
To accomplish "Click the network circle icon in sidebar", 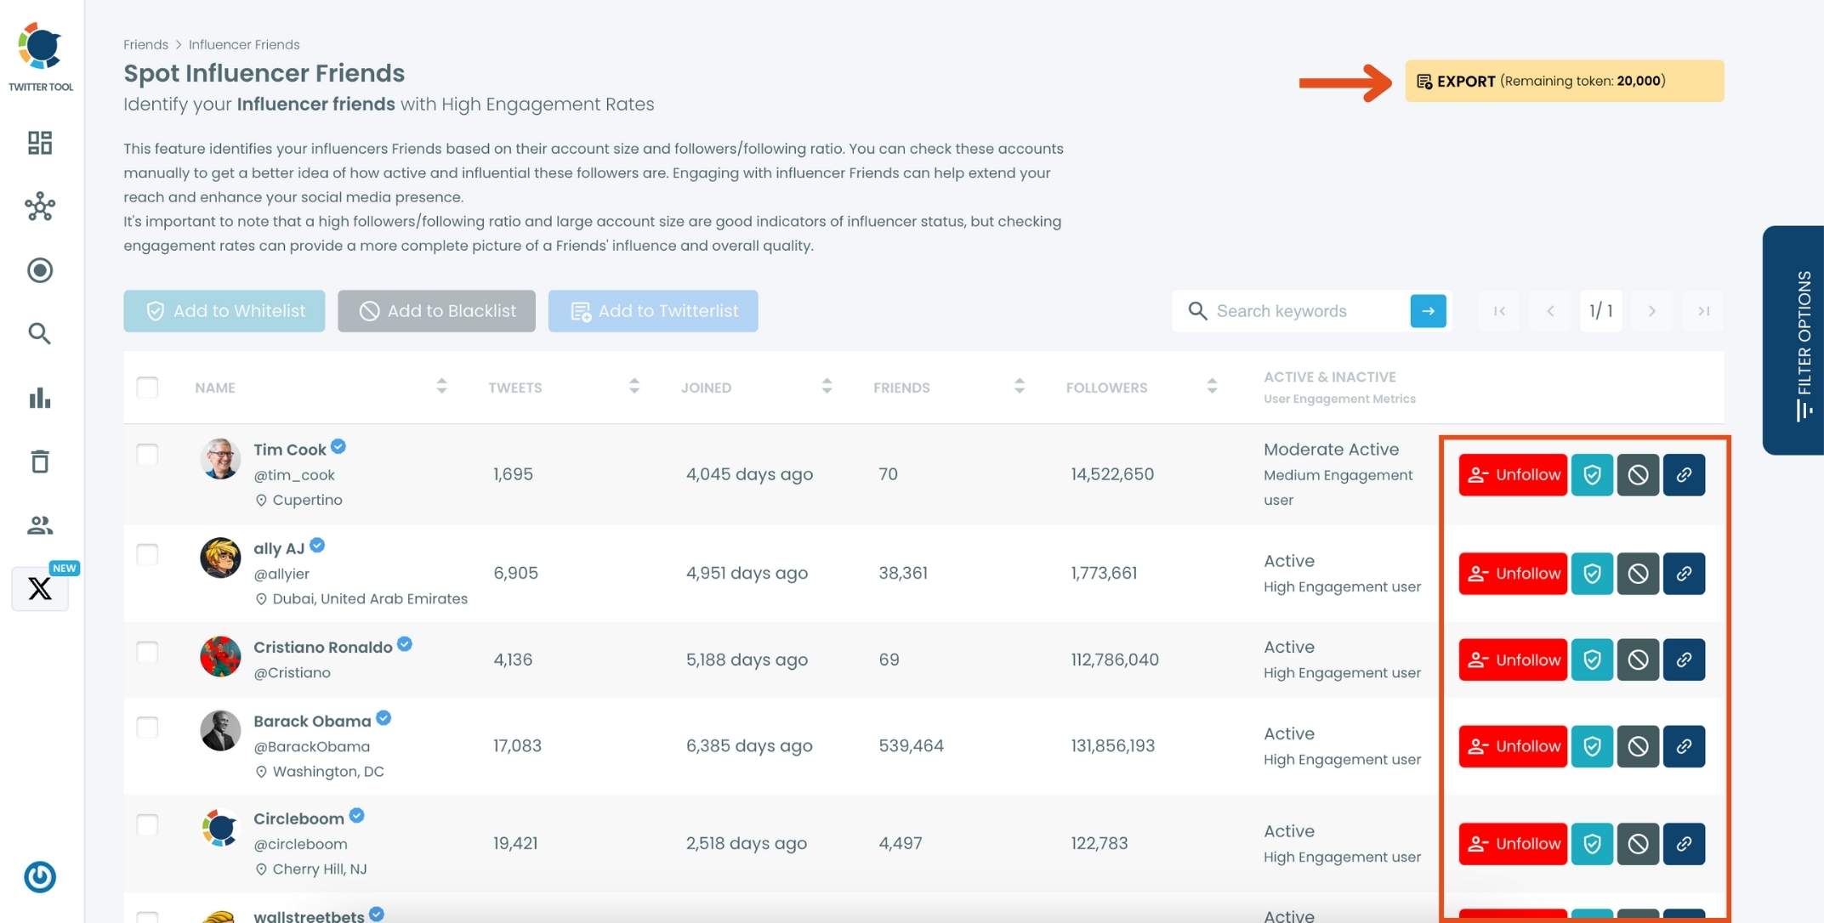I will pos(40,207).
